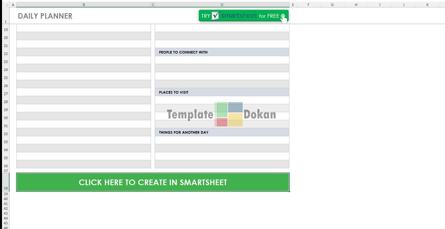This screenshot has height=229, width=445.
Task: Click the Template Dokan colored squares logo
Action: click(x=229, y=114)
